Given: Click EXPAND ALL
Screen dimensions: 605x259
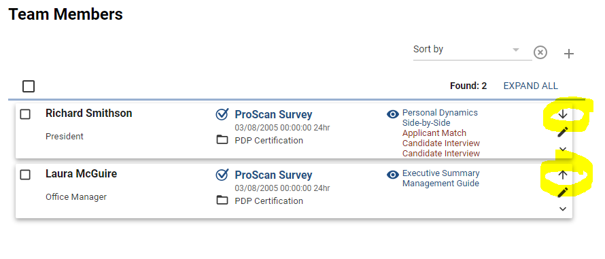Looking at the screenshot, I should pyautogui.click(x=530, y=86).
